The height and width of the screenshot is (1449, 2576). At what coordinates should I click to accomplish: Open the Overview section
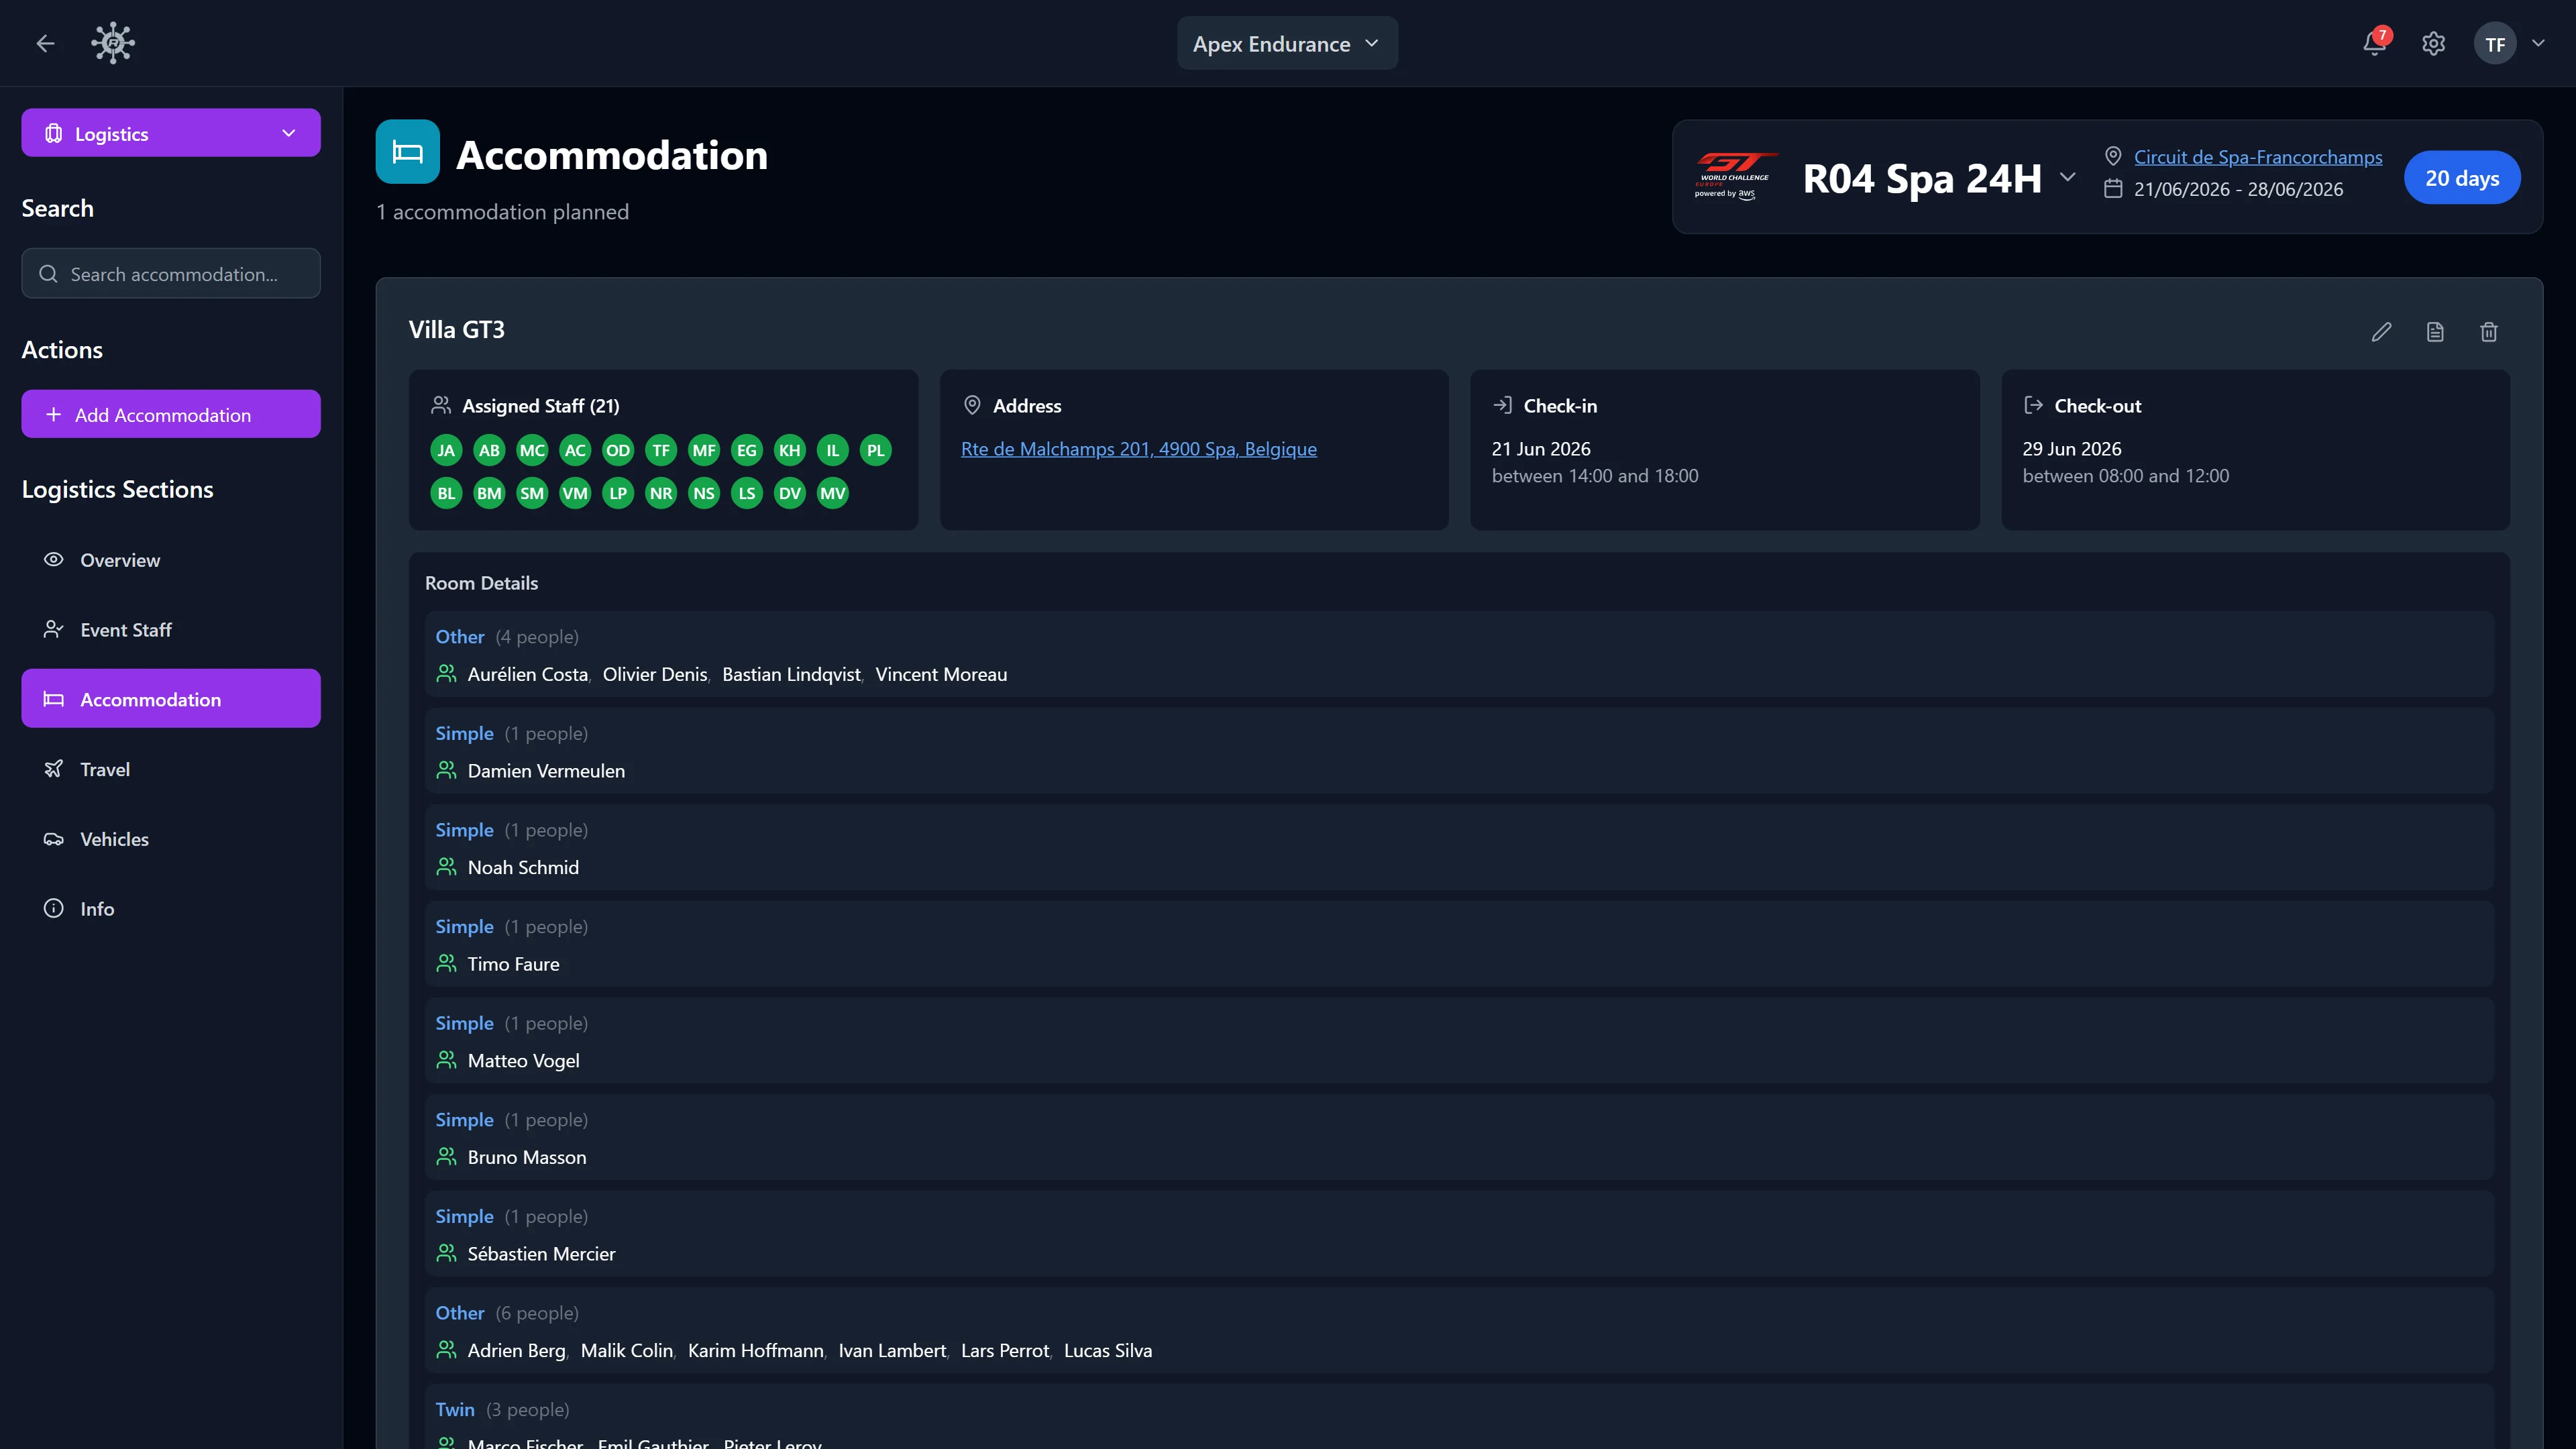(x=171, y=559)
